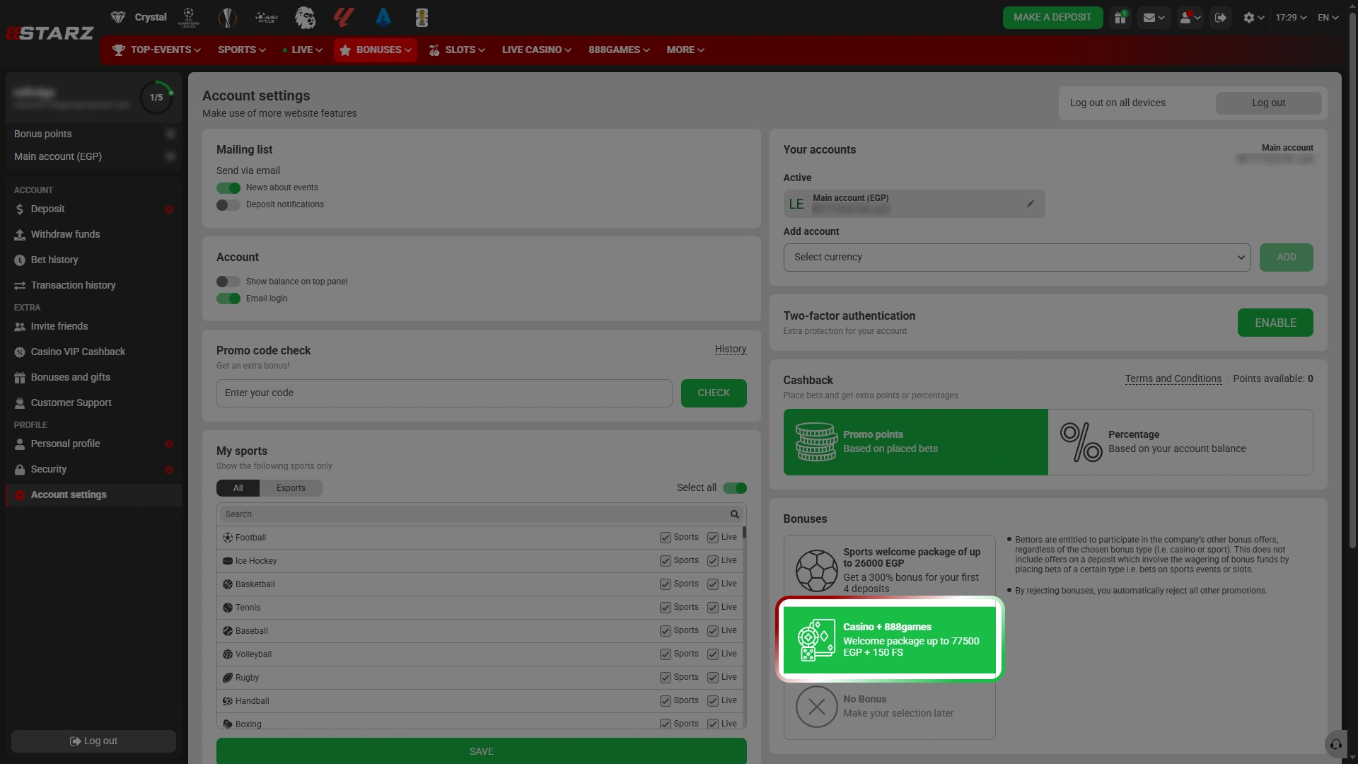Toggle News about events mailing switch
The width and height of the screenshot is (1358, 764).
point(228,188)
